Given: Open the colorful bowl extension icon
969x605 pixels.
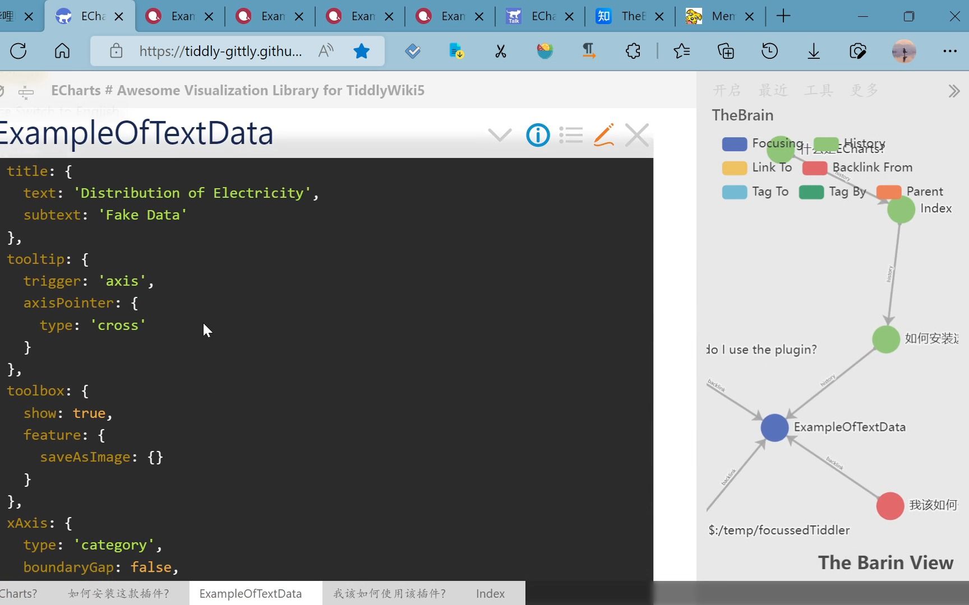Looking at the screenshot, I should [545, 51].
